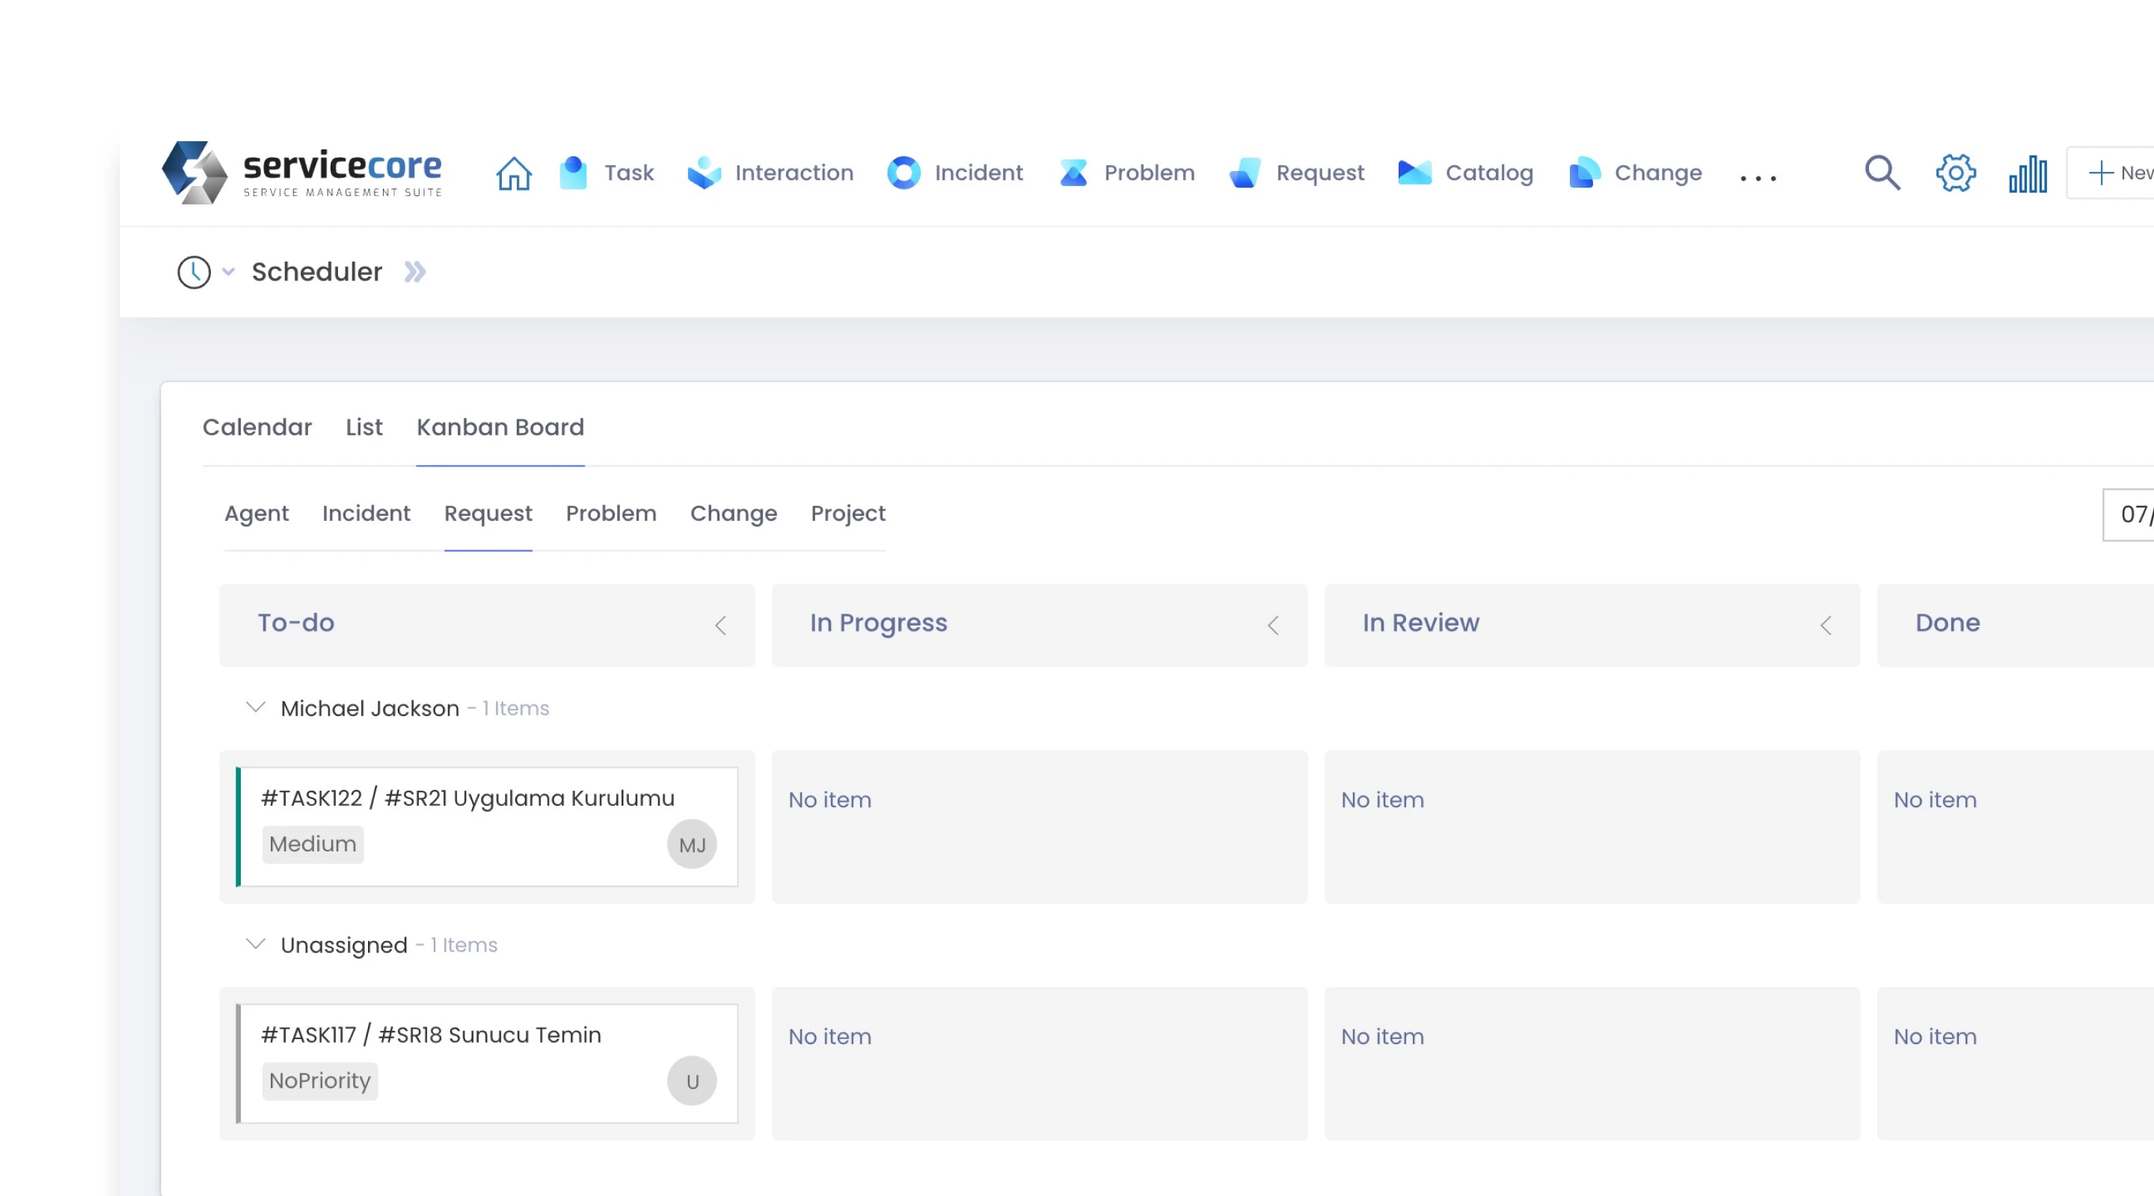Open the Interaction module icon

pyautogui.click(x=704, y=173)
